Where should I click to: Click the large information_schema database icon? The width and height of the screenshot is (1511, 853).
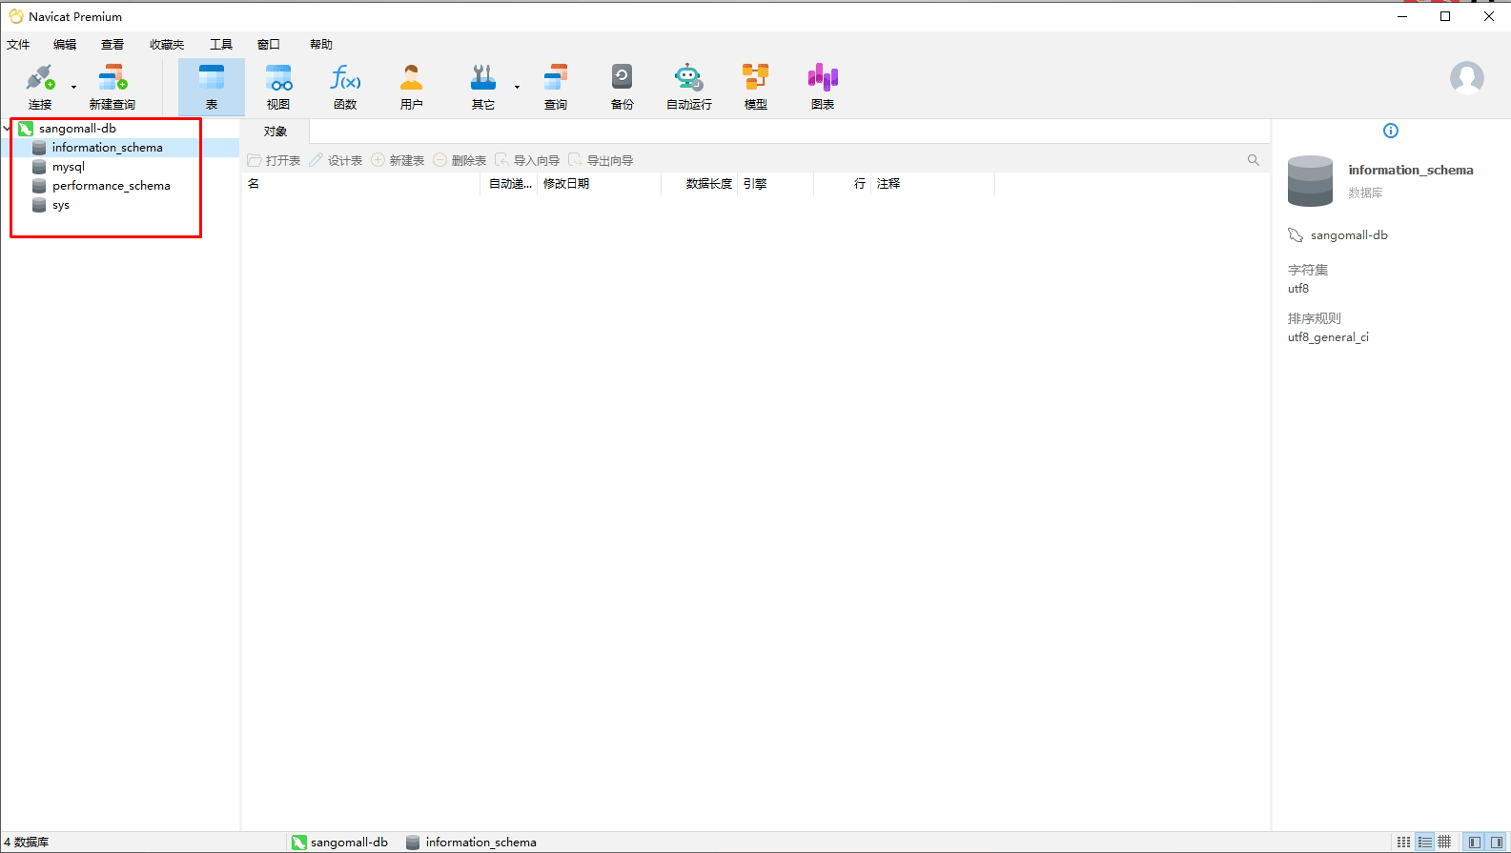(1311, 181)
